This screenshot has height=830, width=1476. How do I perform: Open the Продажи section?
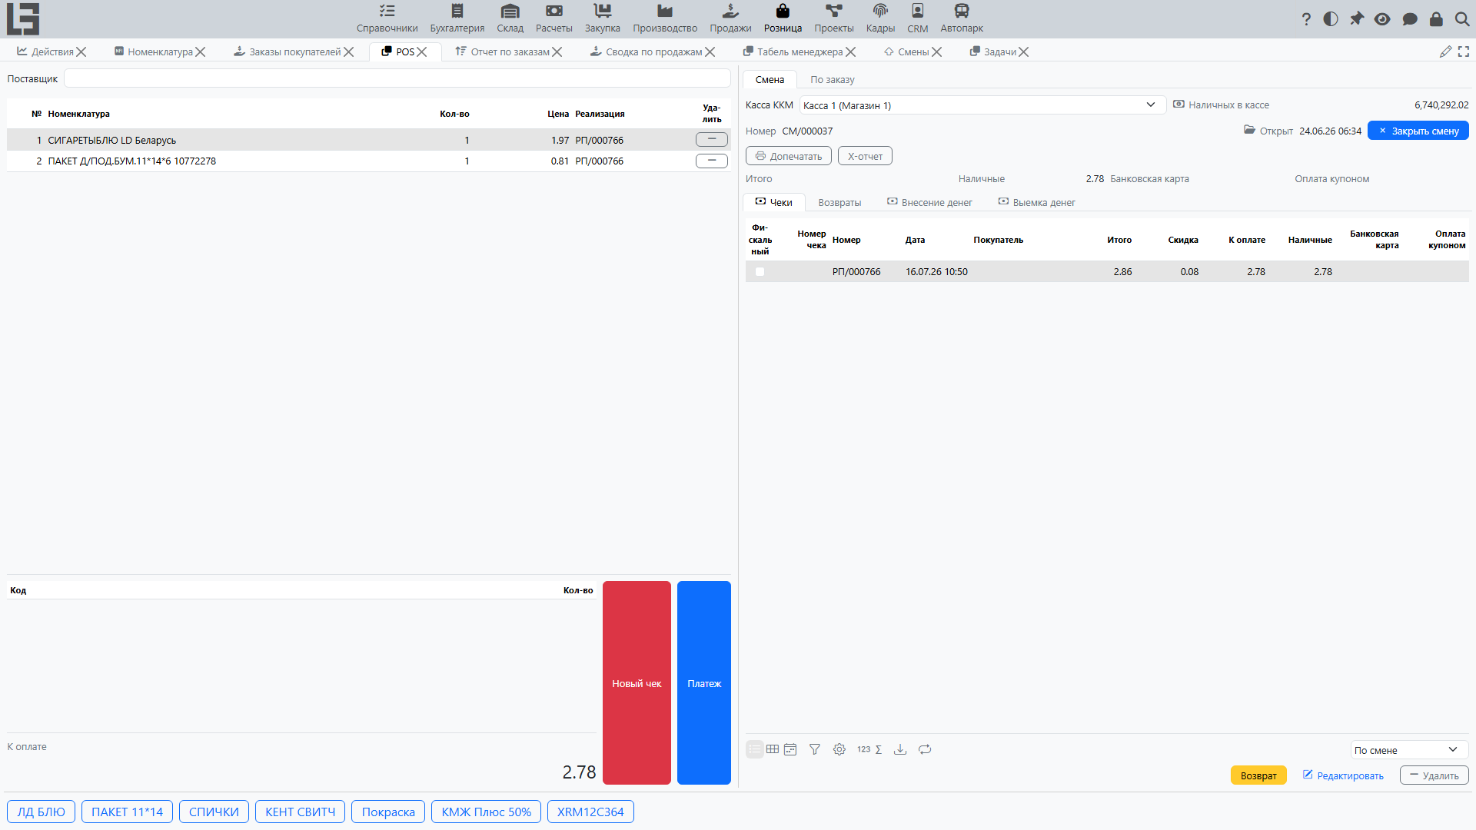point(730,18)
